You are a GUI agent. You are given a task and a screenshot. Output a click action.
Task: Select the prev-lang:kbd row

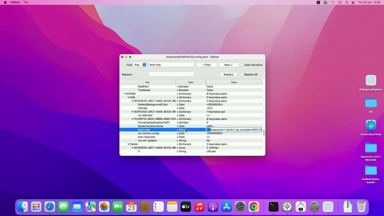[191, 137]
